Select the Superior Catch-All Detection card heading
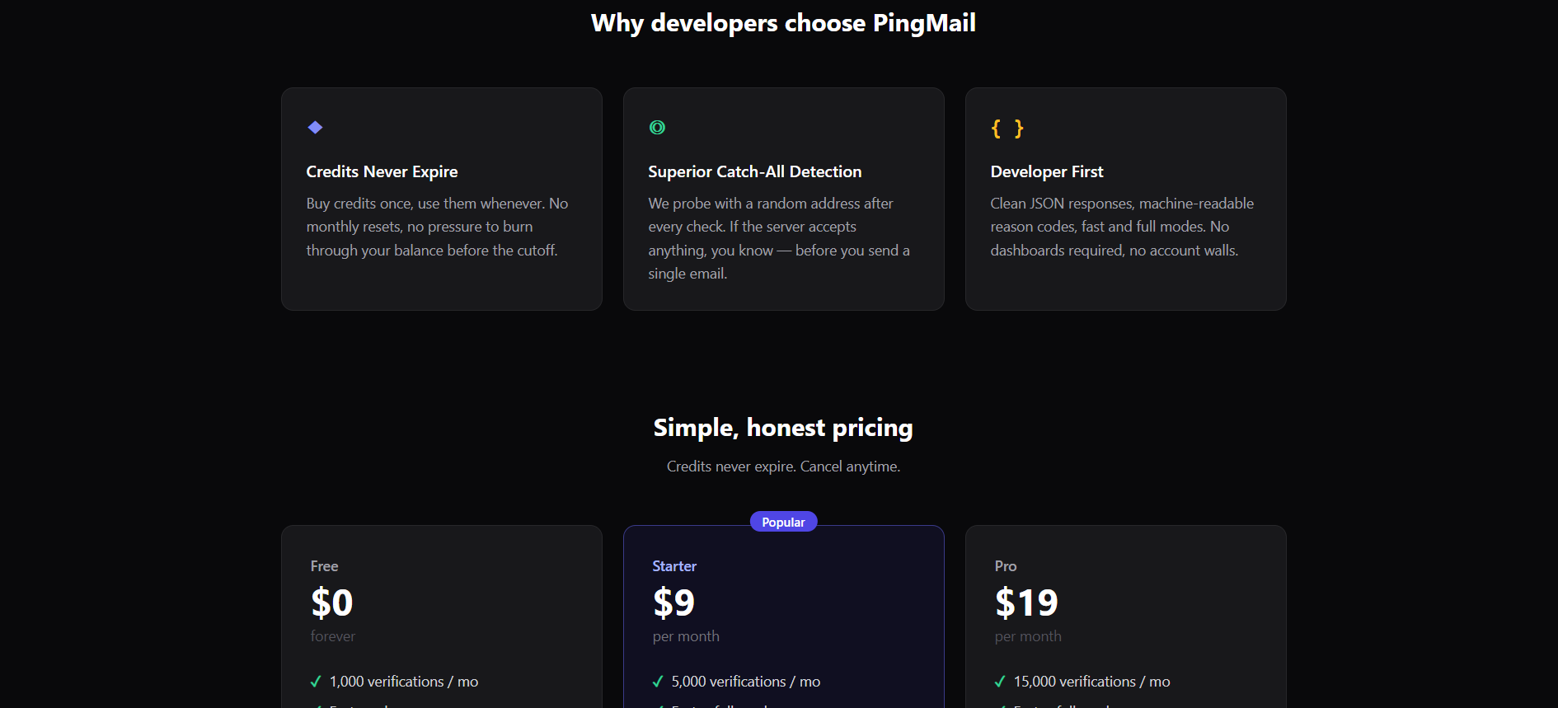Viewport: 1558px width, 708px height. point(754,171)
